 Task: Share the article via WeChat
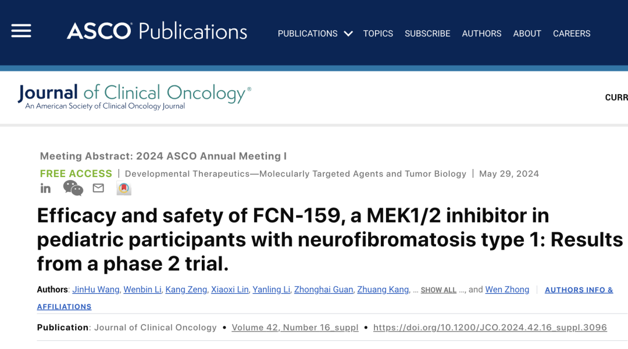point(73,188)
